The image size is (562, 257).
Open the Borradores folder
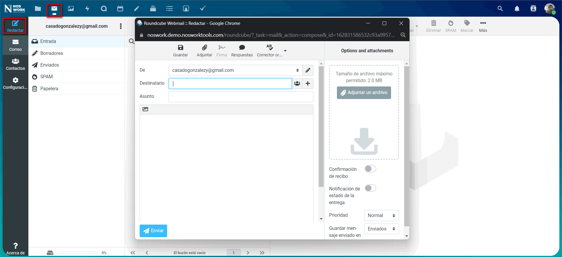[x=77, y=53]
